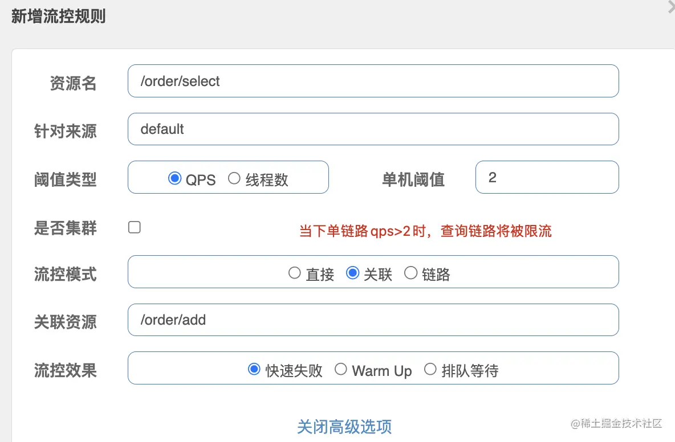Collapse advanced options via 关闭高级选项
675x442 pixels.
click(344, 426)
